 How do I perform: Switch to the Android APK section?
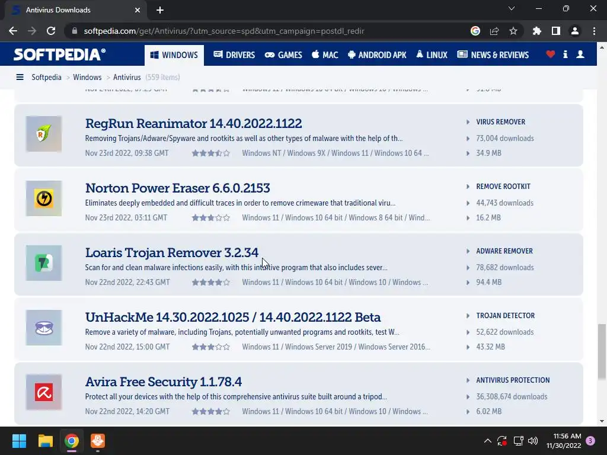click(377, 55)
